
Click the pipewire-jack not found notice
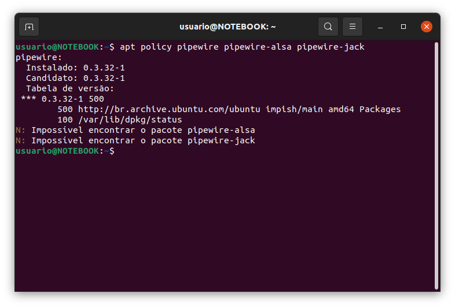click(135, 141)
